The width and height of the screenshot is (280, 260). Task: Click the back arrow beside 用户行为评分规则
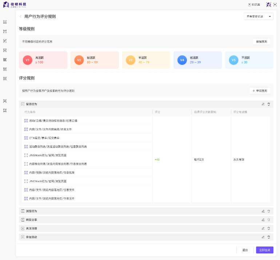tap(20, 16)
